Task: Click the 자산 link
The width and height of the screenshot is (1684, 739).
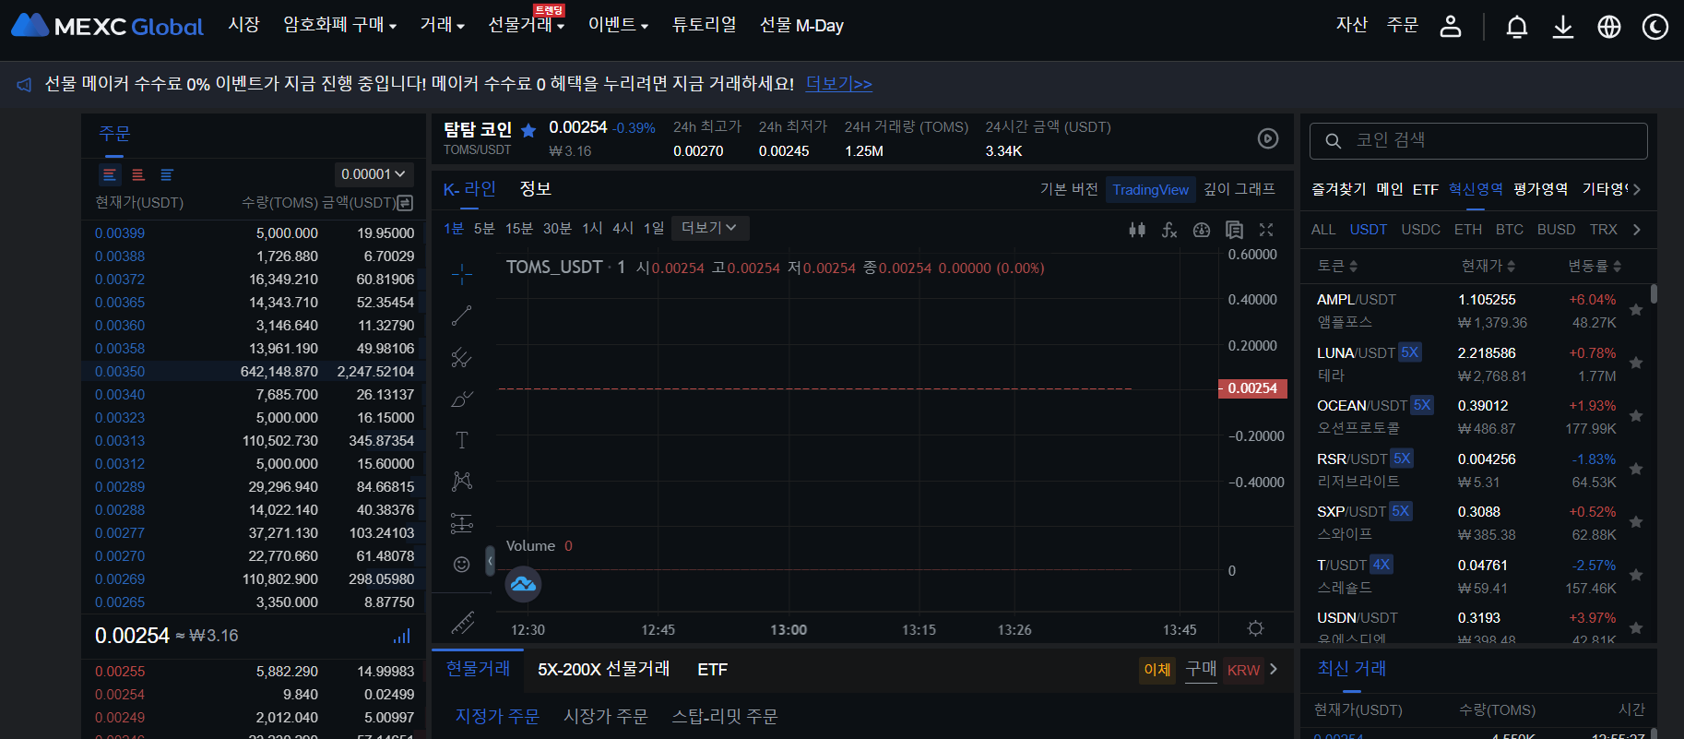Action: [1352, 25]
